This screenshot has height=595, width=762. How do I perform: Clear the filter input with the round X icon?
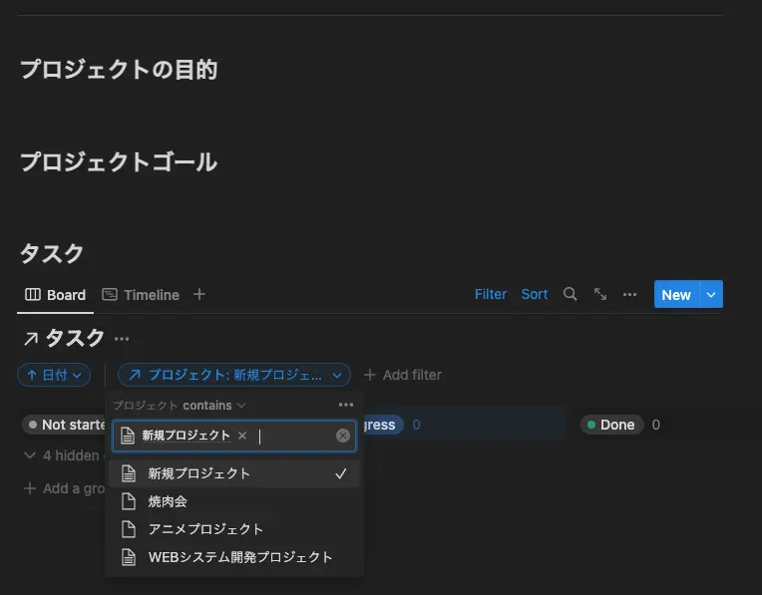pos(343,436)
